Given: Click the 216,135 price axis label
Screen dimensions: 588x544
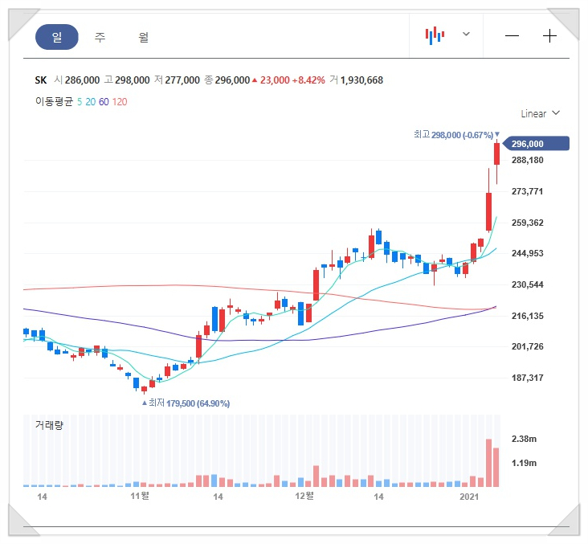Looking at the screenshot, I should (x=527, y=316).
